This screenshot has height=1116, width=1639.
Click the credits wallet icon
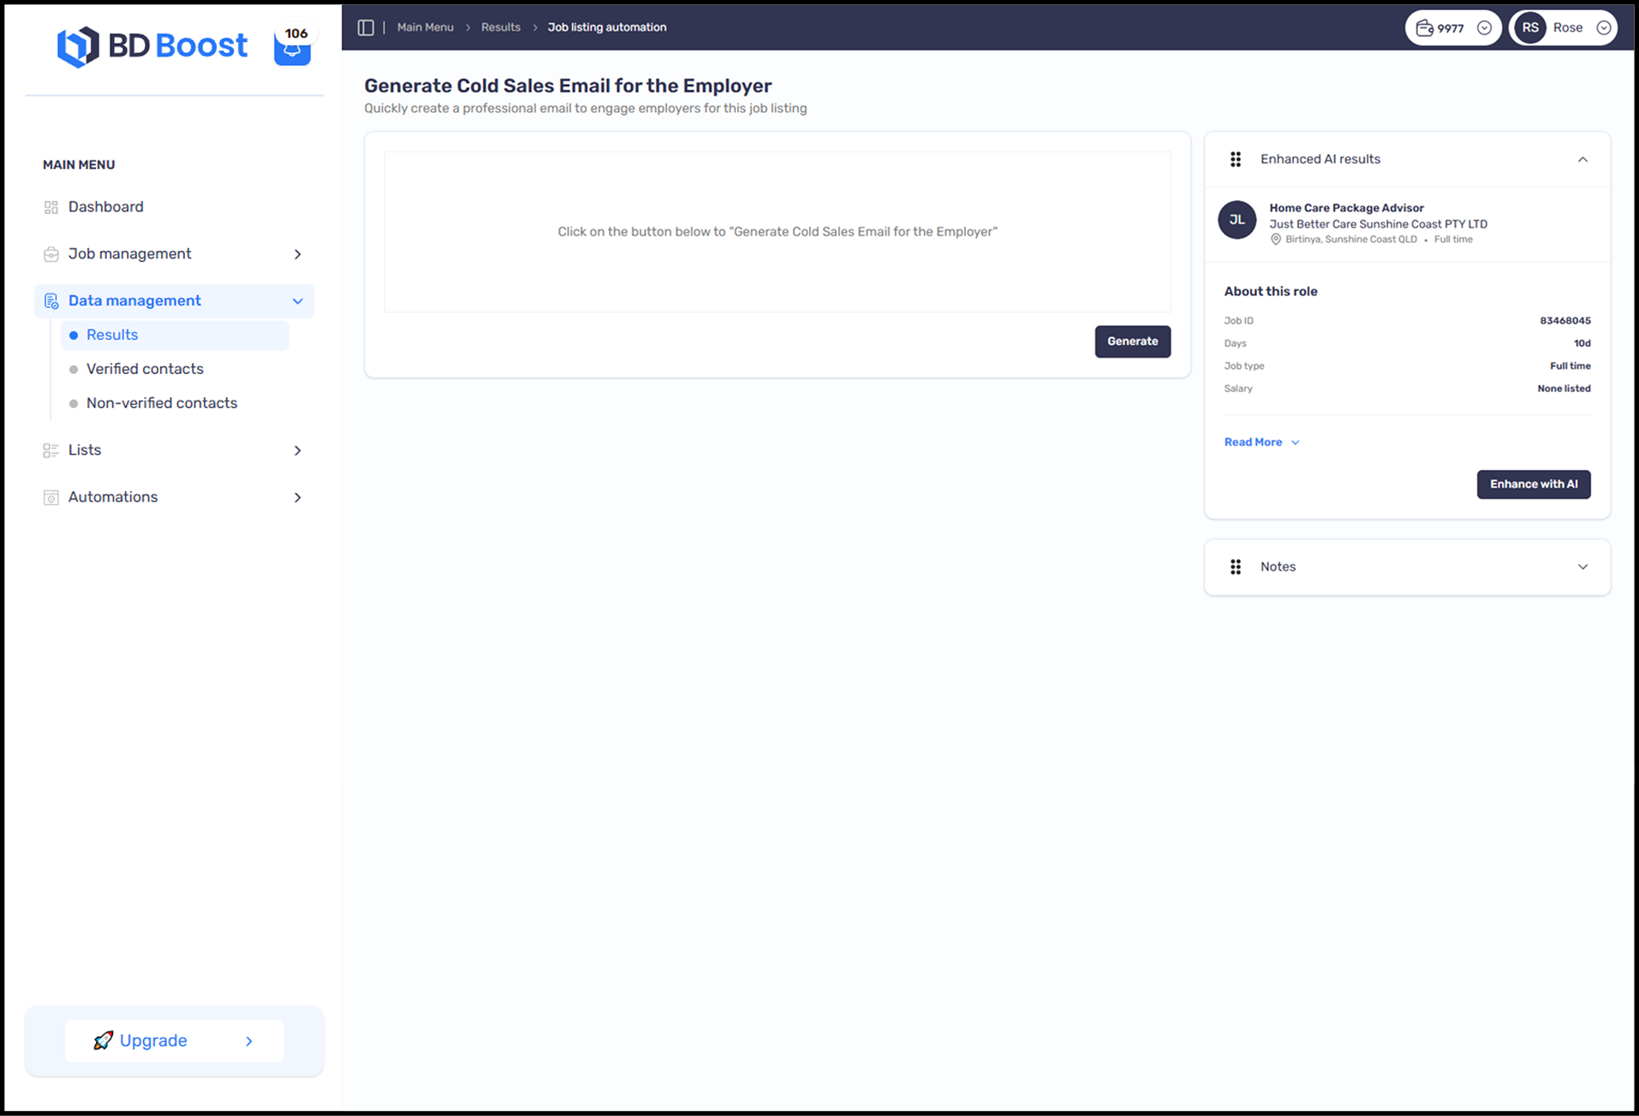coord(1424,28)
